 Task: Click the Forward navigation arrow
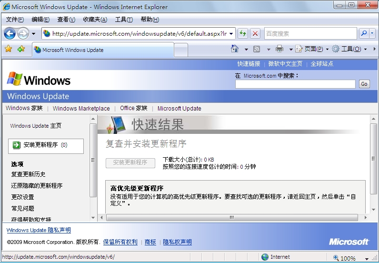23,33
